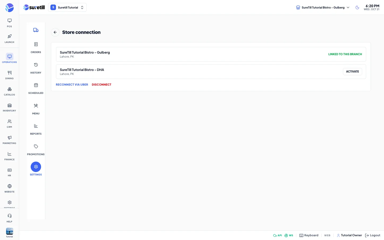The image size is (384, 240).
Task: Click Reconnect via Uber link
Action: [72, 85]
